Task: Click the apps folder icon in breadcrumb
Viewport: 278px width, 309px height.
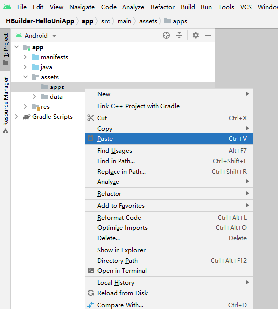Action: (167, 21)
